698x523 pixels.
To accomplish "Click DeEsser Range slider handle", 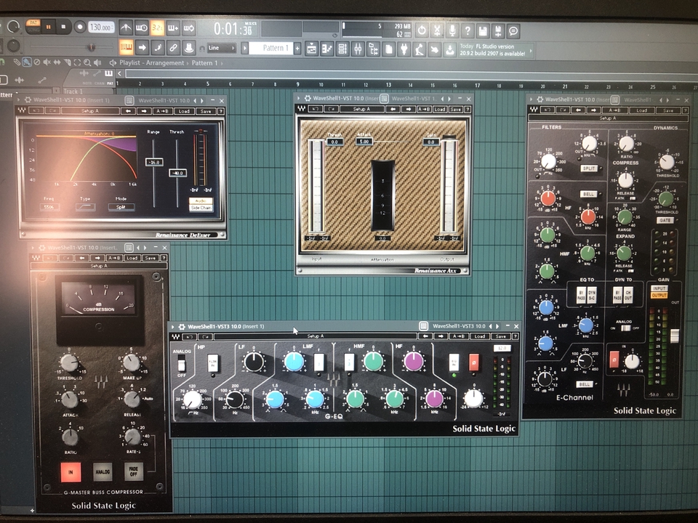I will click(154, 162).
